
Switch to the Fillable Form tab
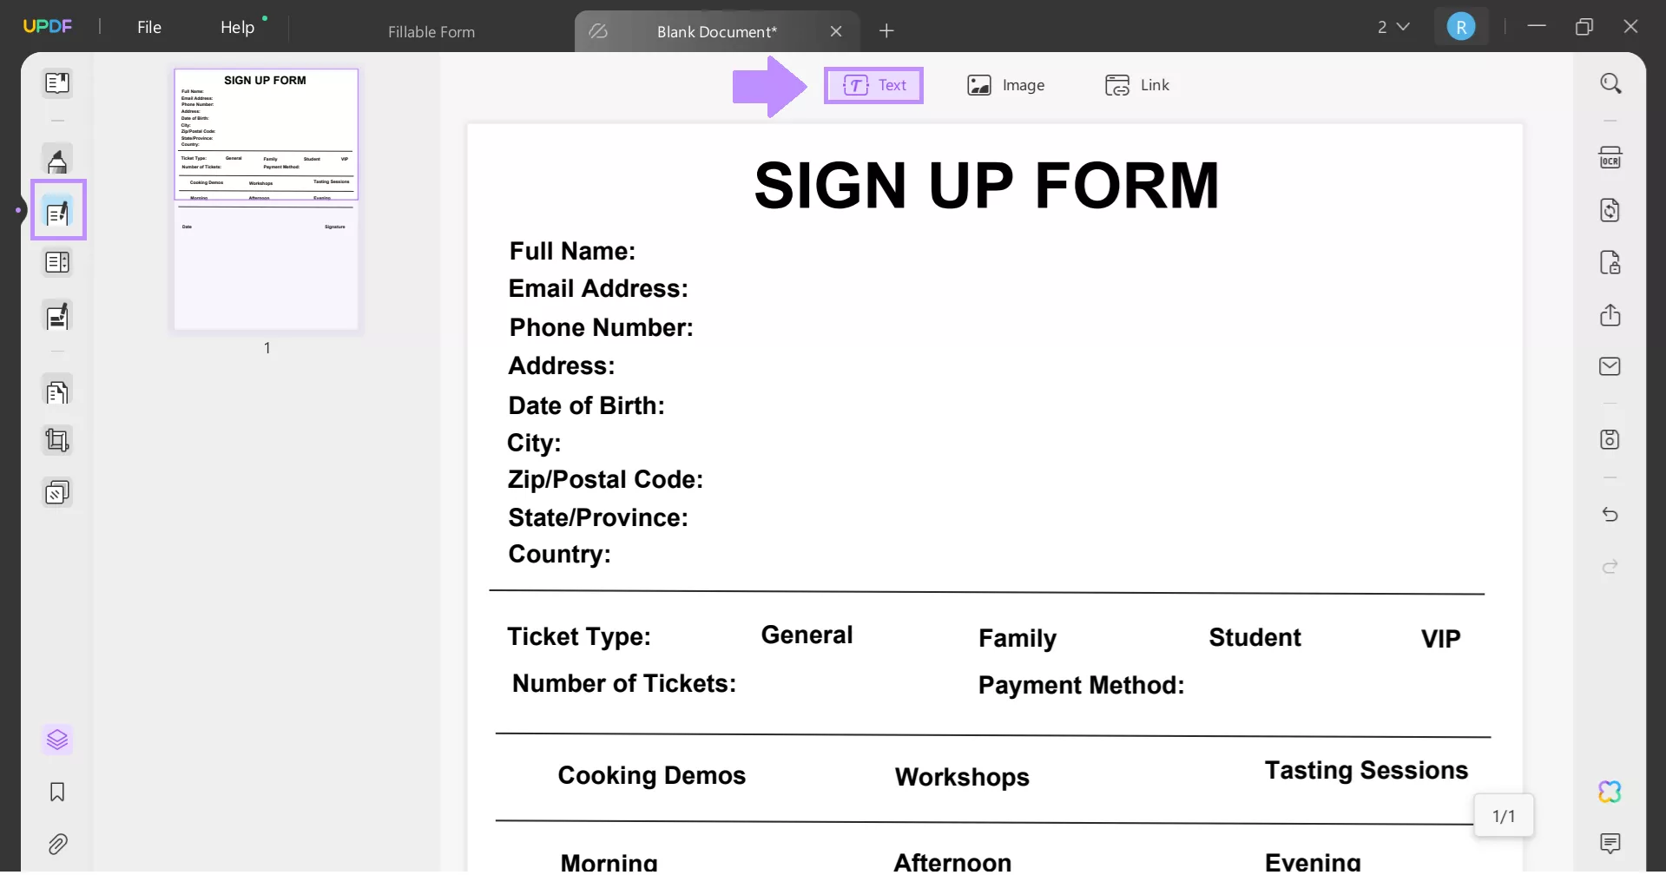pos(431,32)
